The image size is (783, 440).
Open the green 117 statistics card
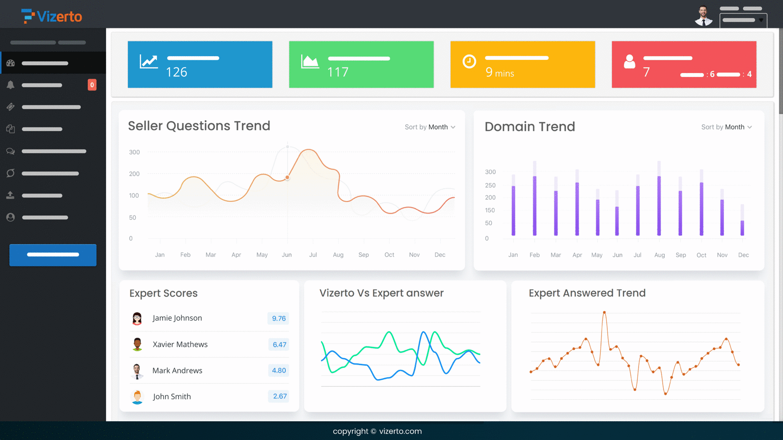[361, 64]
